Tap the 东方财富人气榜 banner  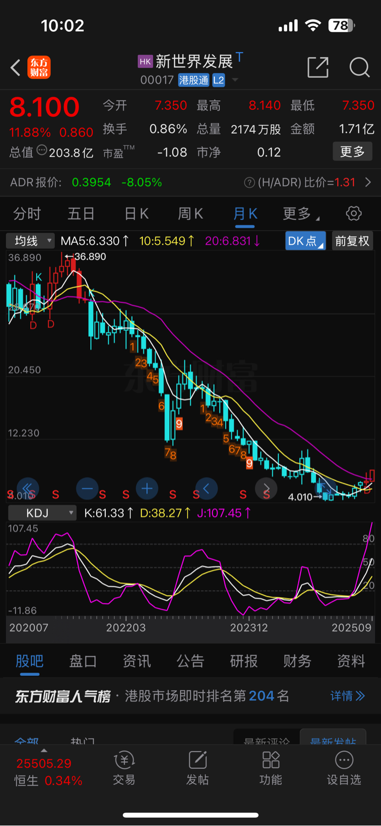[190, 696]
